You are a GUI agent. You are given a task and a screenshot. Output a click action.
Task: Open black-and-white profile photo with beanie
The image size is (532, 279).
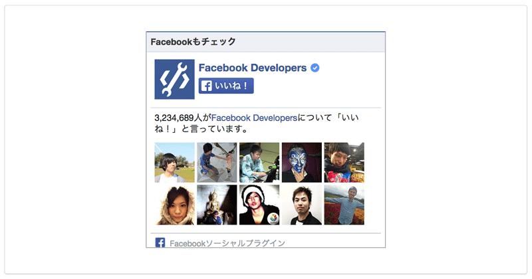pyautogui.click(x=259, y=205)
